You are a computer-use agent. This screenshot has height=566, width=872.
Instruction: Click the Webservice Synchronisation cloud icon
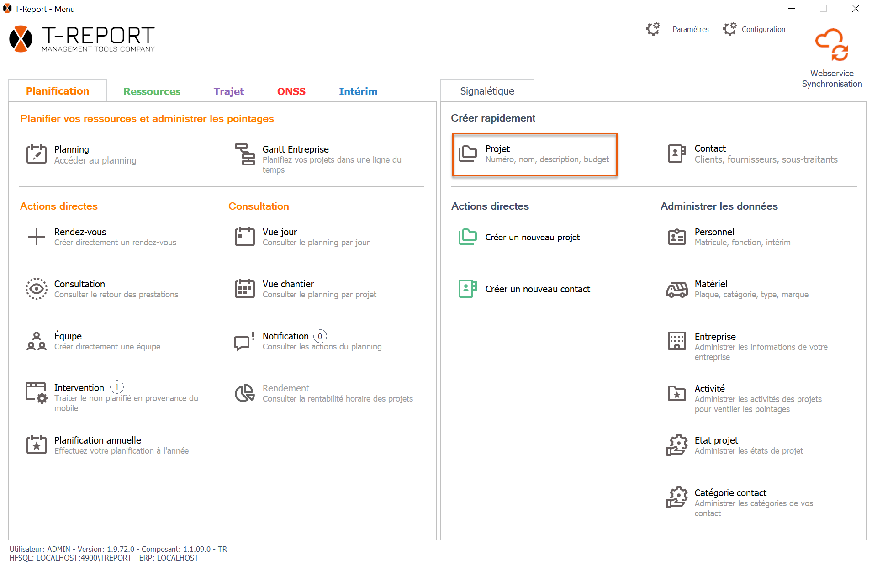(832, 45)
